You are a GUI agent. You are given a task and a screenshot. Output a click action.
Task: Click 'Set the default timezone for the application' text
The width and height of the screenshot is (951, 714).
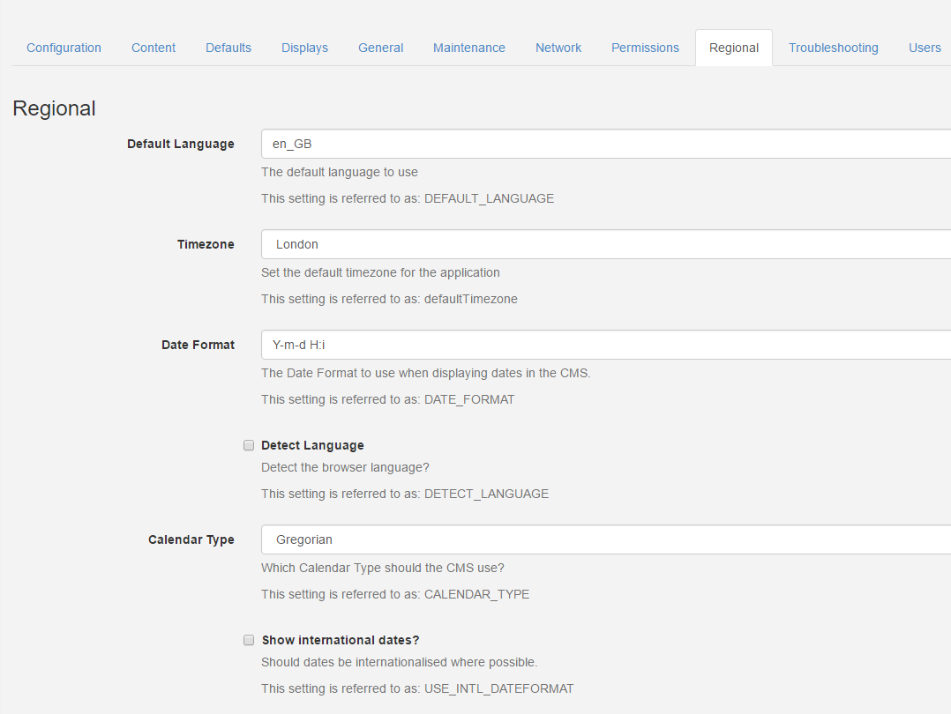(x=380, y=272)
